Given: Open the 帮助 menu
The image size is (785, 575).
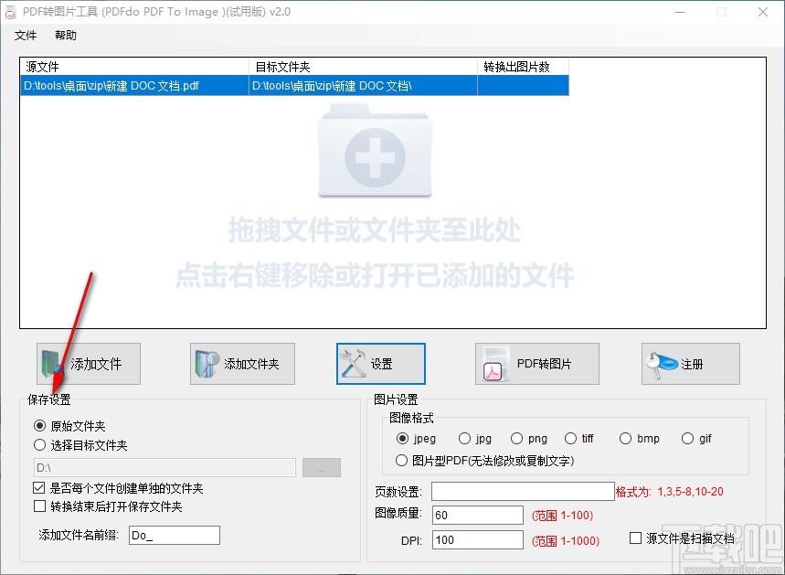Looking at the screenshot, I should [x=66, y=35].
